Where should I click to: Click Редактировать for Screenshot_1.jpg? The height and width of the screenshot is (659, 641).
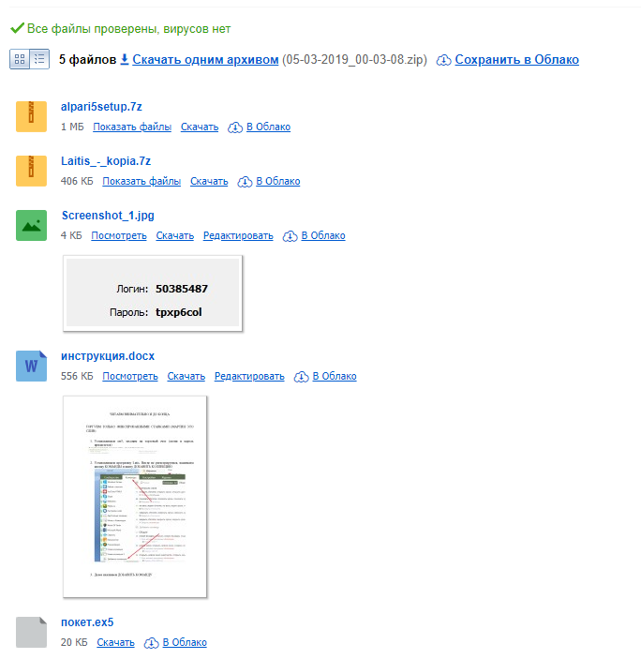238,235
